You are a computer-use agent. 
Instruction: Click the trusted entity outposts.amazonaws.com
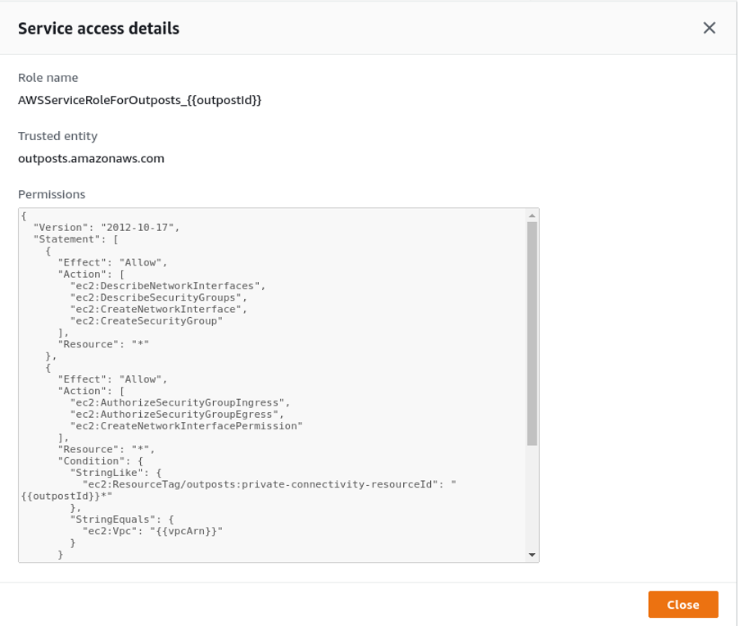point(90,159)
